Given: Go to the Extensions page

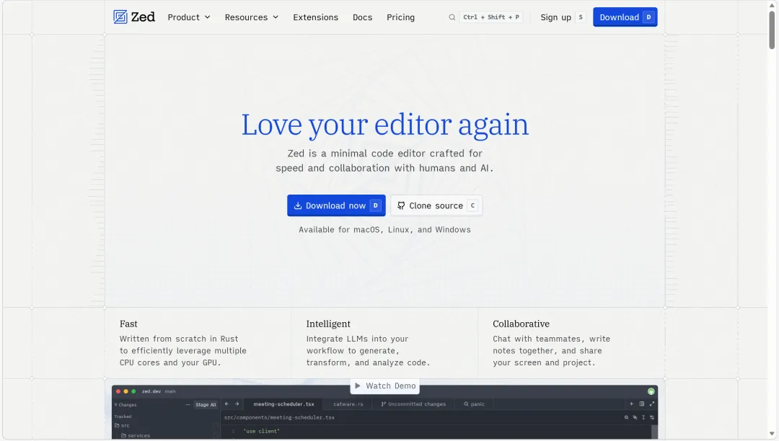Looking at the screenshot, I should pos(315,17).
